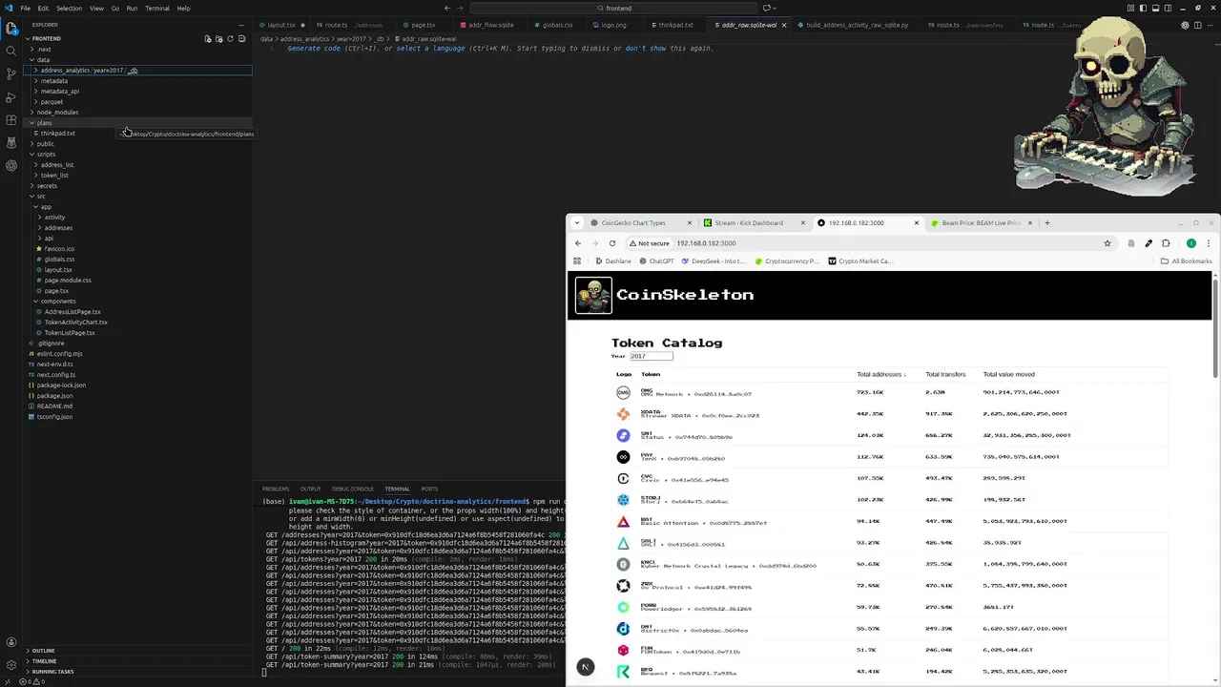Collapse all folders in Explorer
1221x687 pixels.
241,39
